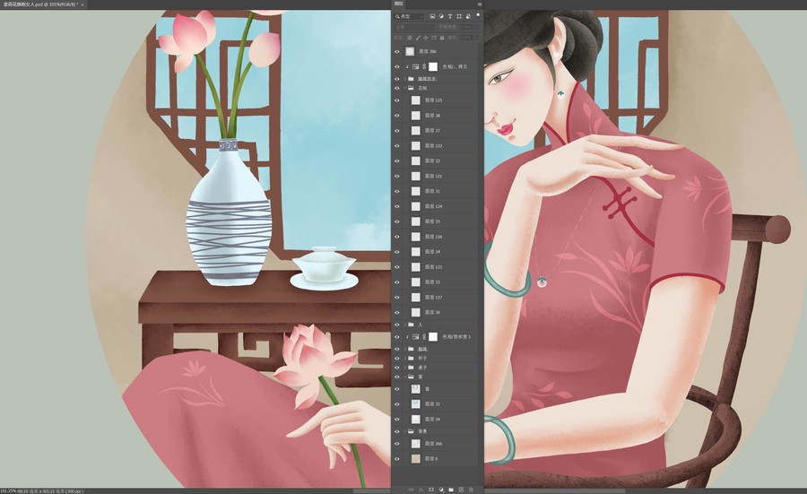The height and width of the screenshot is (494, 807).
Task: Click mask link chain on 色相 拷贝 layer
Action: pyautogui.click(x=424, y=66)
